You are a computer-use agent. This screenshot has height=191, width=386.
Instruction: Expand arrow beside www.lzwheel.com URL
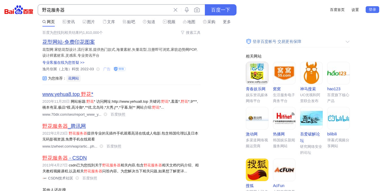(x=101, y=146)
